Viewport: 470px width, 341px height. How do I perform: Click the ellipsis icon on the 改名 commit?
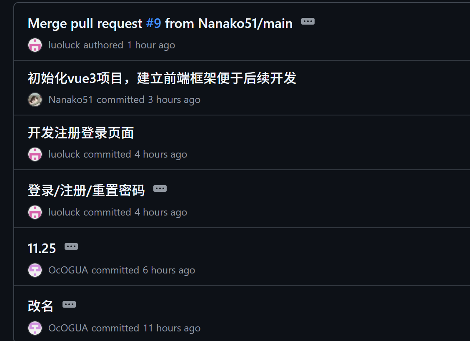69,304
